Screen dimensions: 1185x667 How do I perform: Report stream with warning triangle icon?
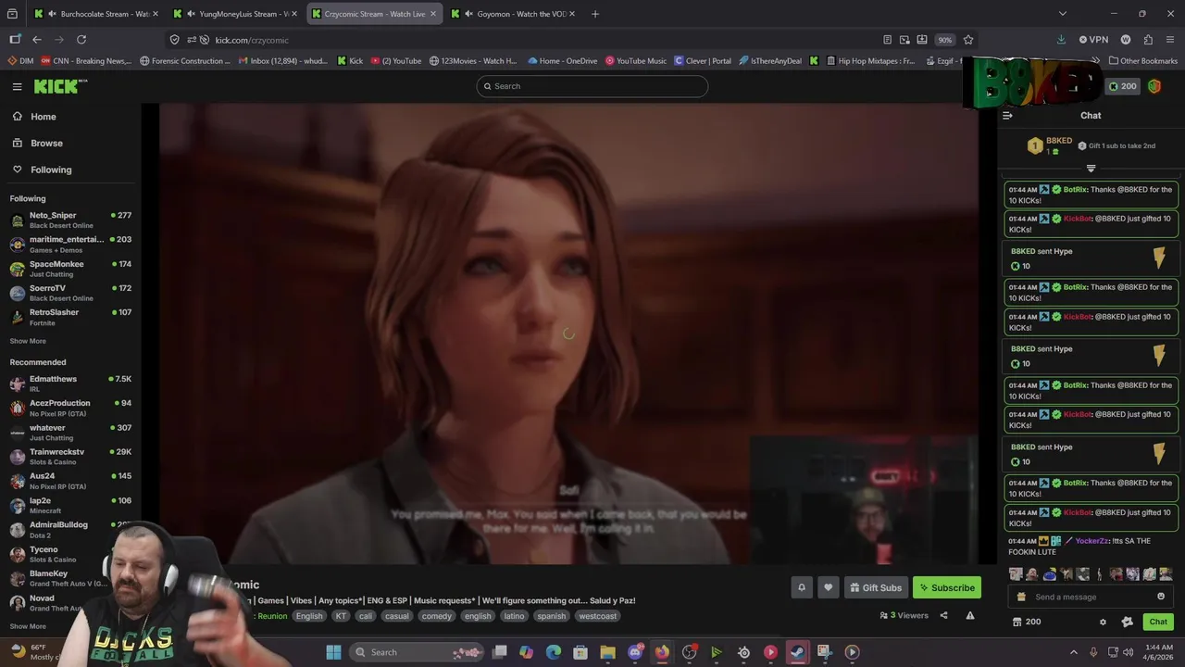(x=970, y=615)
